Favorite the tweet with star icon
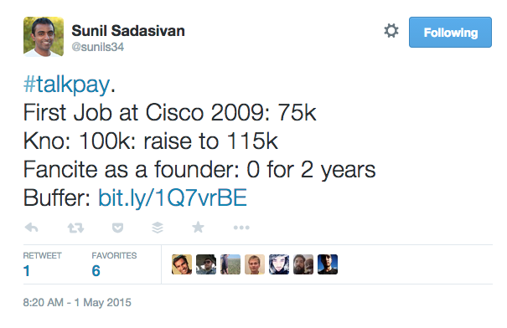This screenshot has height=328, width=507. 198,228
